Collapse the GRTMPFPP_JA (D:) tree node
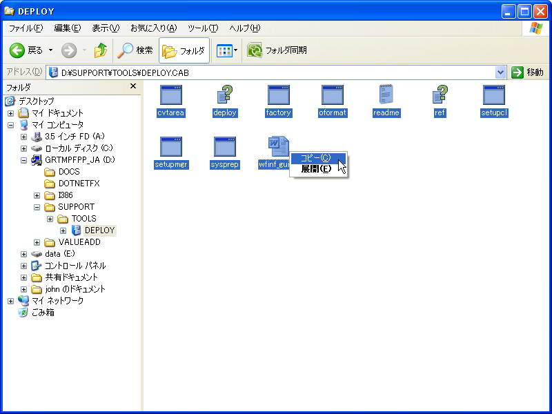This screenshot has width=552, height=414. tap(23, 160)
